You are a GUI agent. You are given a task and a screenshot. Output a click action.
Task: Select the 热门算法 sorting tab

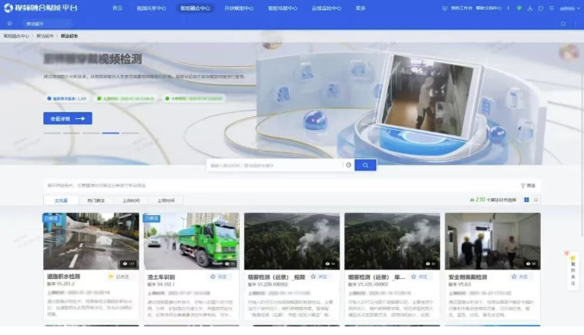coord(96,201)
